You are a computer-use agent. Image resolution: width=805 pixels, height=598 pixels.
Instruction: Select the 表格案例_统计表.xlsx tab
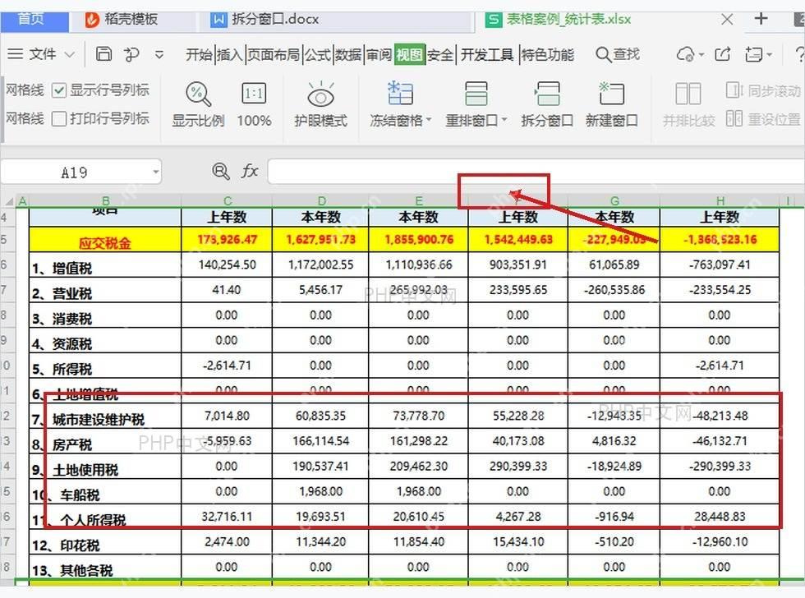click(x=568, y=20)
